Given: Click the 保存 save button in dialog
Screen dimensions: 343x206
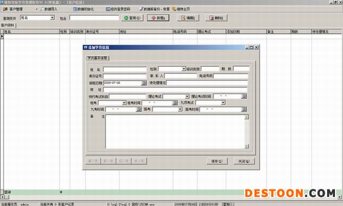Looking at the screenshot, I should point(217,161).
